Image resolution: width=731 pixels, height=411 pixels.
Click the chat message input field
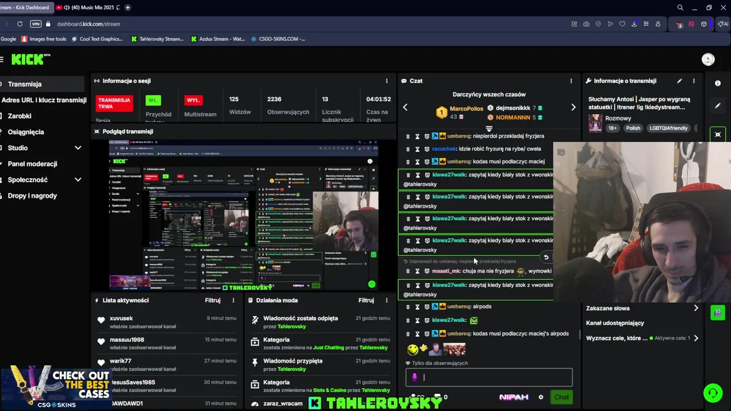489,377
